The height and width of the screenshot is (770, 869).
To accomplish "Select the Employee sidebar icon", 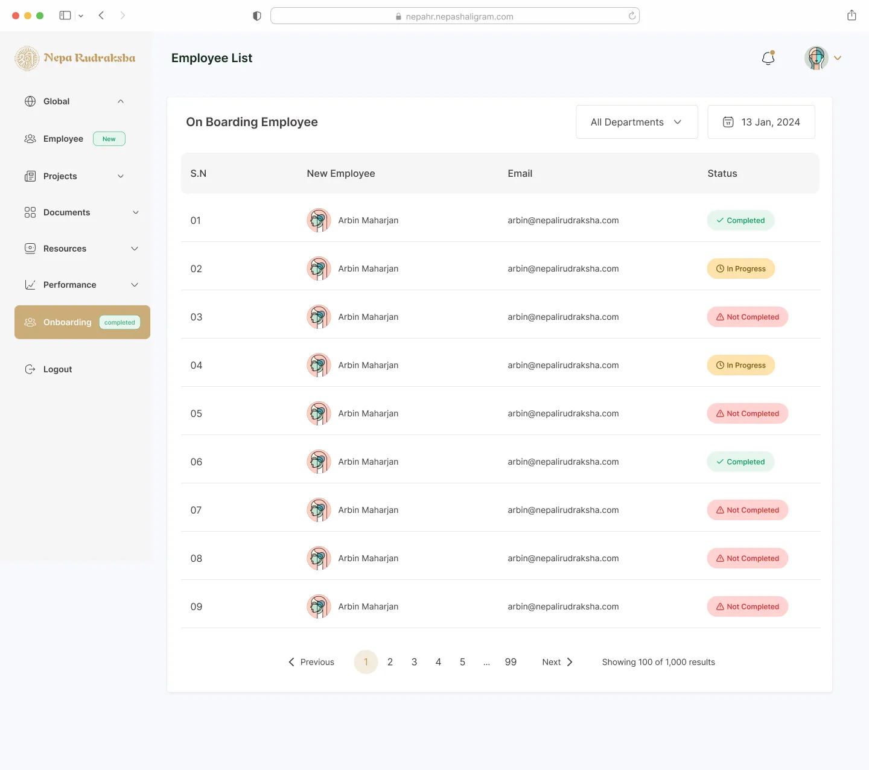I will [30, 139].
